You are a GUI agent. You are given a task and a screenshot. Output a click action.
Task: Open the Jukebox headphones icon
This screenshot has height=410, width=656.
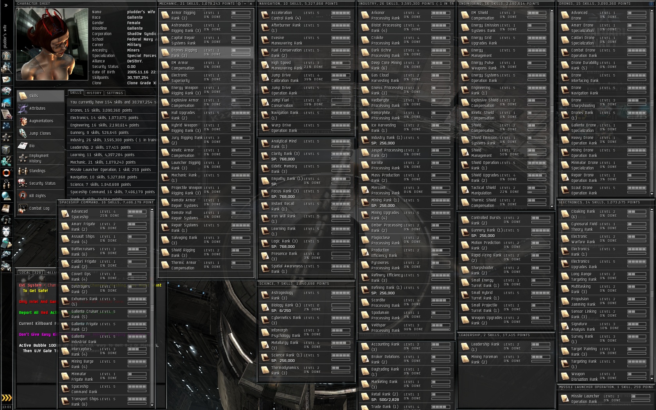tap(6, 220)
